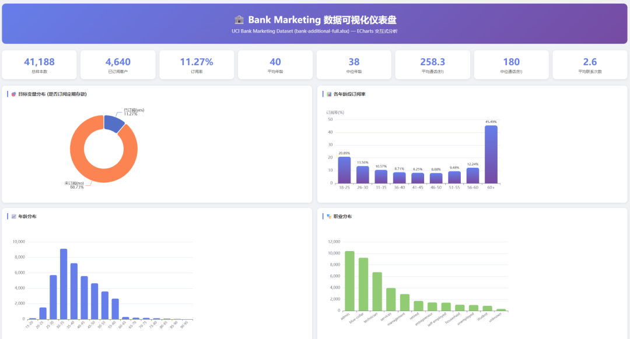Image resolution: width=630 pixels, height=339 pixels.
Task: Click the technician job distribution bar
Action: click(x=377, y=292)
